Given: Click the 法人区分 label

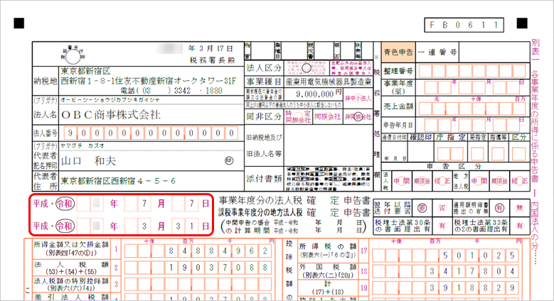Looking at the screenshot, I should 264,67.
